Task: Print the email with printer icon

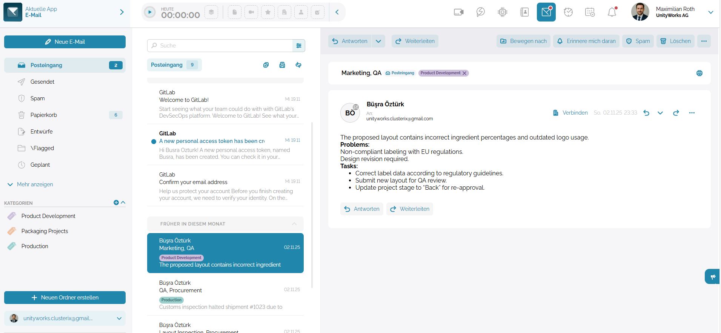Action: pos(699,73)
